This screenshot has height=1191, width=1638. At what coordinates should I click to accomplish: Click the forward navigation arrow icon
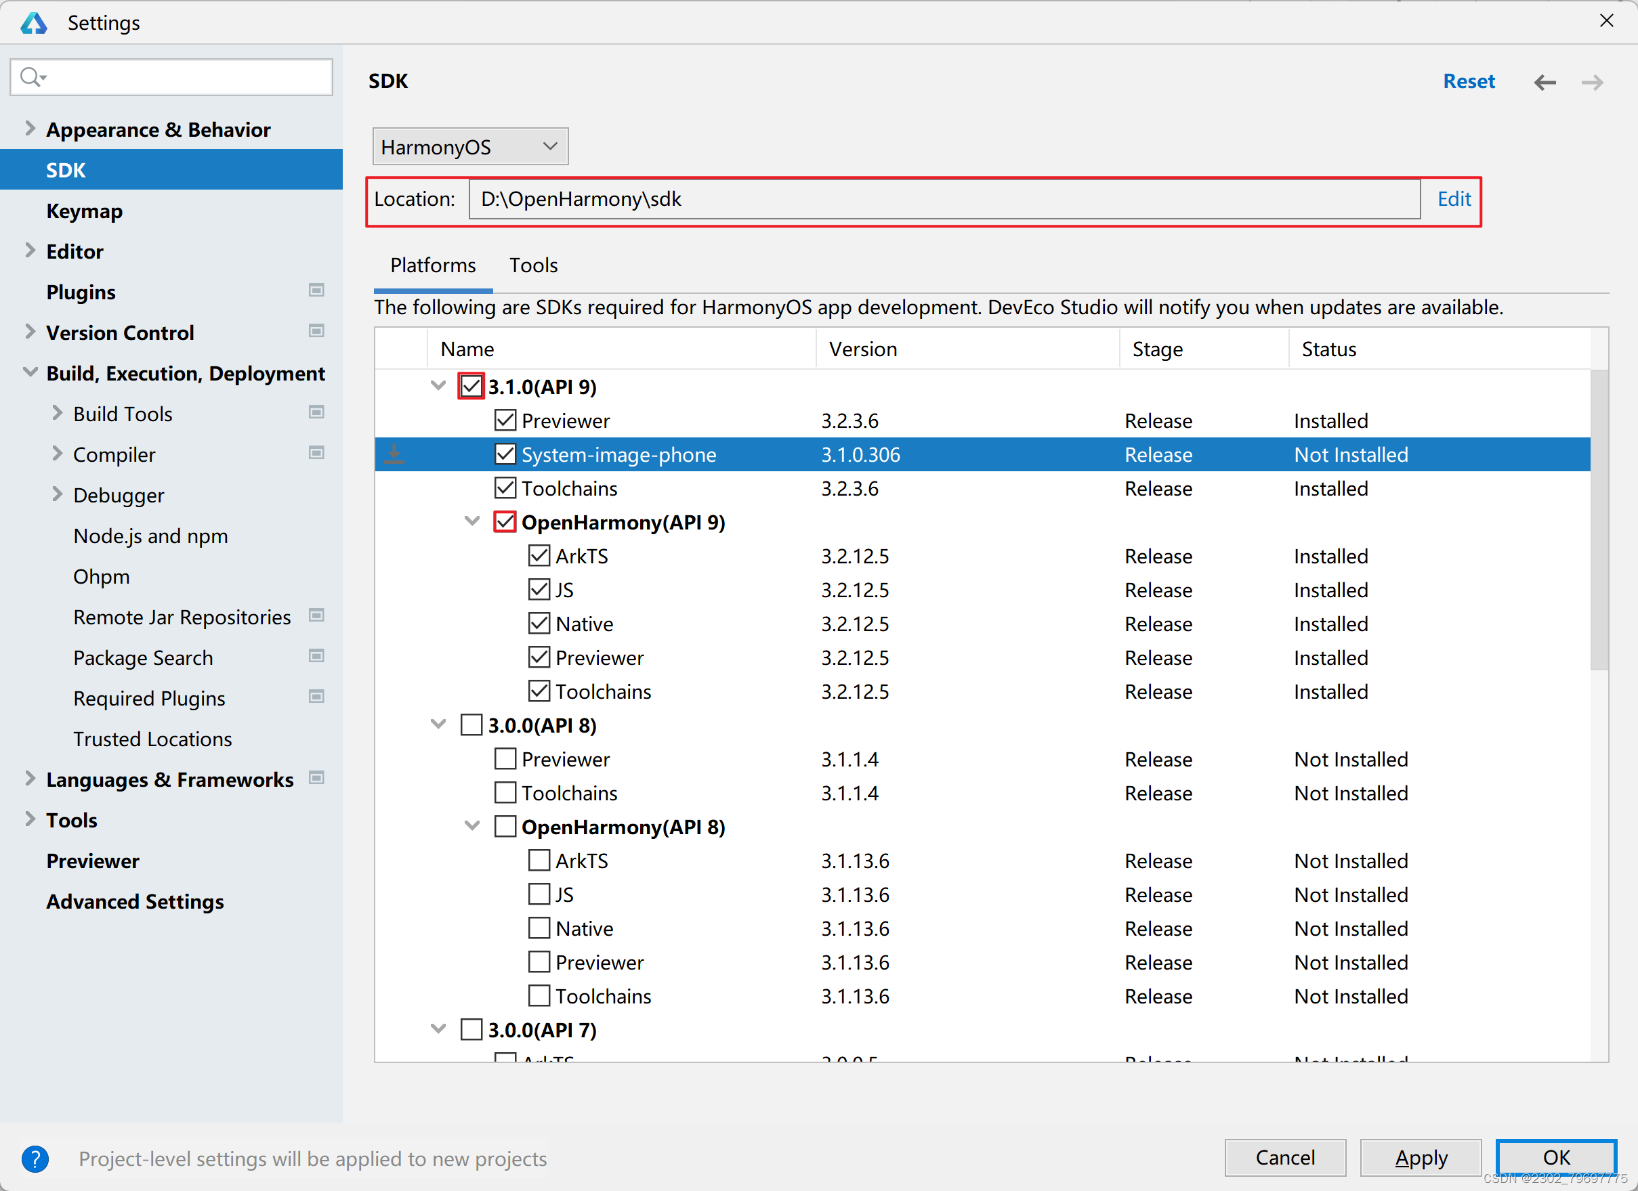pyautogui.click(x=1592, y=83)
